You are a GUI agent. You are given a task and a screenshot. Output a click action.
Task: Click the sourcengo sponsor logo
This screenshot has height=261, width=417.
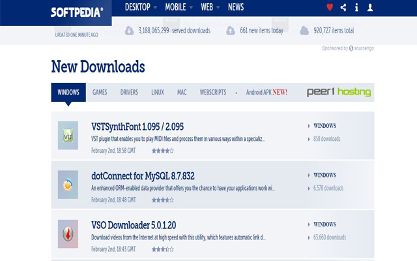362,48
